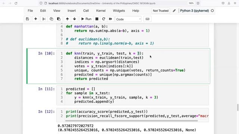
Task: Go back with the browser back arrow
Action: [x=4, y=3]
